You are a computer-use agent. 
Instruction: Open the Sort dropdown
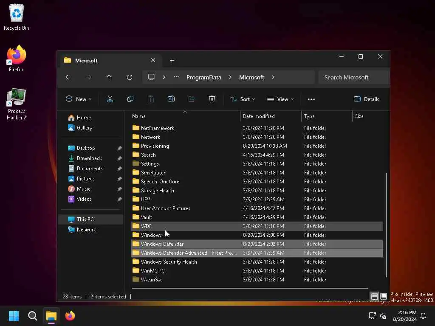tap(243, 99)
